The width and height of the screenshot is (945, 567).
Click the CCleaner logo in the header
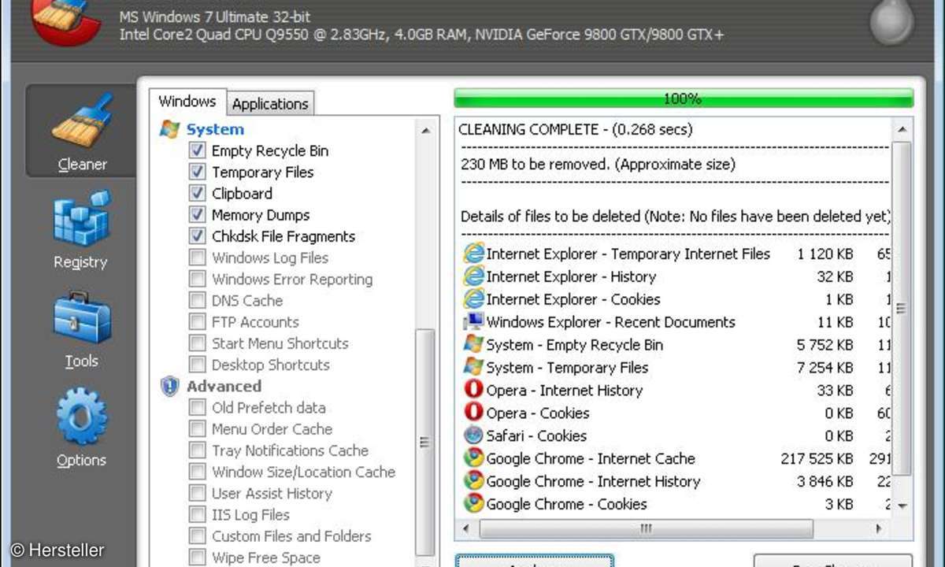tap(67, 22)
